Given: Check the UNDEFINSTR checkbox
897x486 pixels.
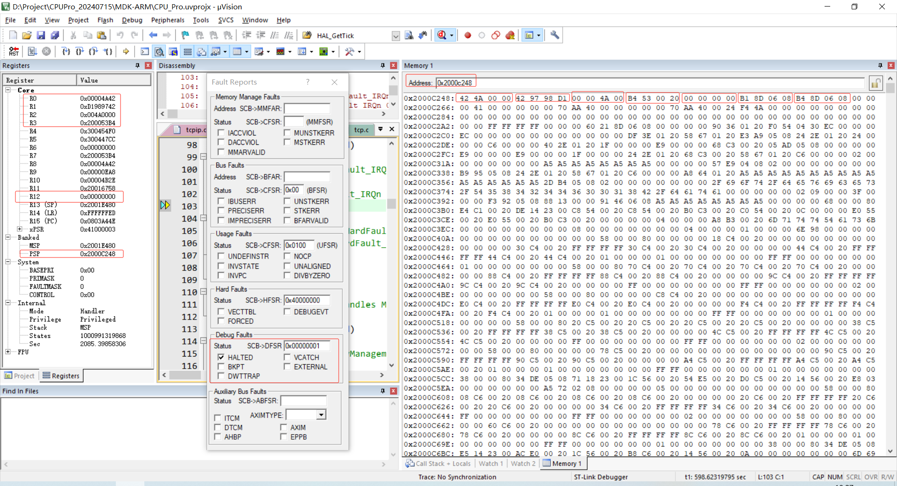Looking at the screenshot, I should coord(221,256).
